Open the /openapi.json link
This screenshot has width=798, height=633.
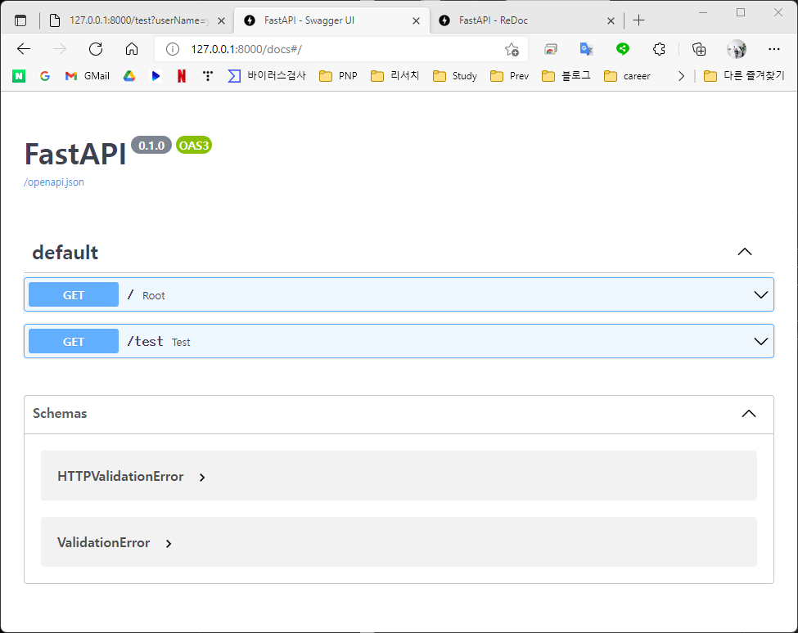pyautogui.click(x=54, y=182)
